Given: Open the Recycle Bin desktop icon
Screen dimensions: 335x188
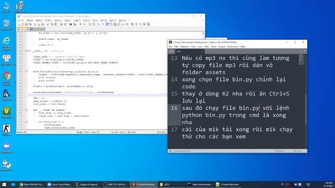Looking at the screenshot, I should coord(7,25).
